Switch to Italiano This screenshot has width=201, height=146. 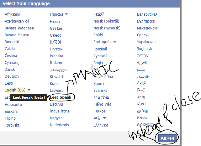pos(56,63)
